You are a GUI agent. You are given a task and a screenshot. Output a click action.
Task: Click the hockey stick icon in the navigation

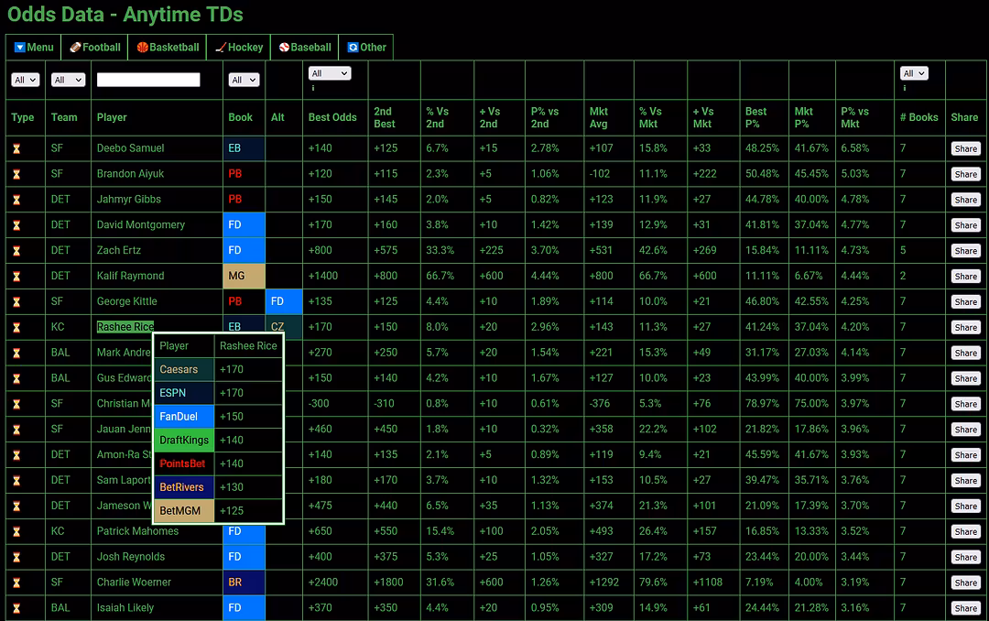(x=221, y=48)
